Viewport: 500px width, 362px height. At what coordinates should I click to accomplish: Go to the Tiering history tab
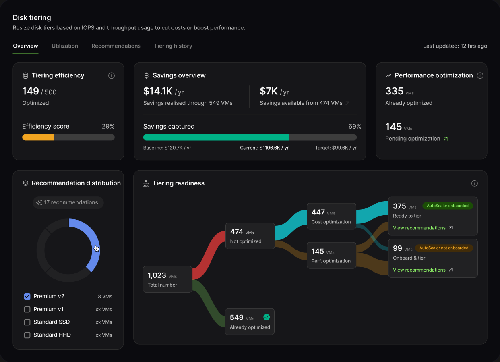coord(173,46)
